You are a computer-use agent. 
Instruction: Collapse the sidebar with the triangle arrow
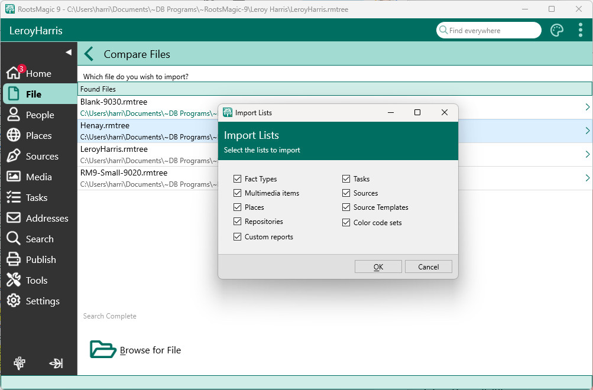68,53
